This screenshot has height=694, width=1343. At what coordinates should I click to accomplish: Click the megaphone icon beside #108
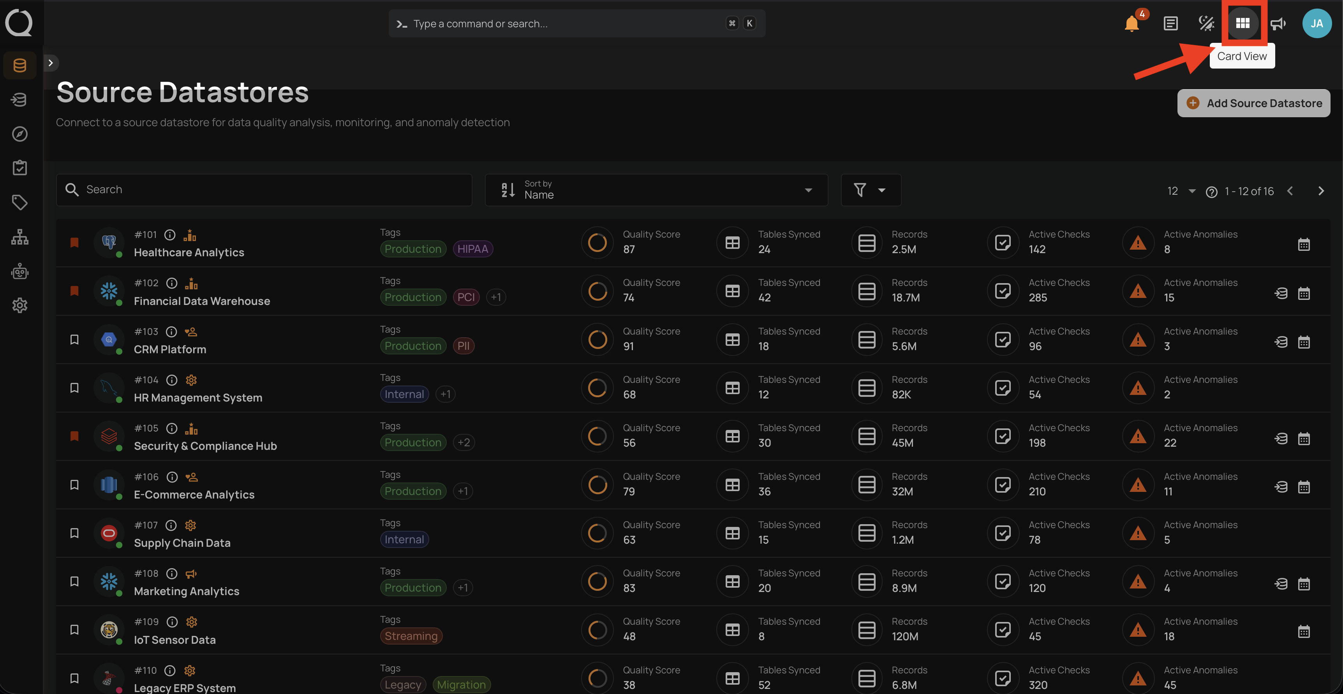tap(191, 574)
